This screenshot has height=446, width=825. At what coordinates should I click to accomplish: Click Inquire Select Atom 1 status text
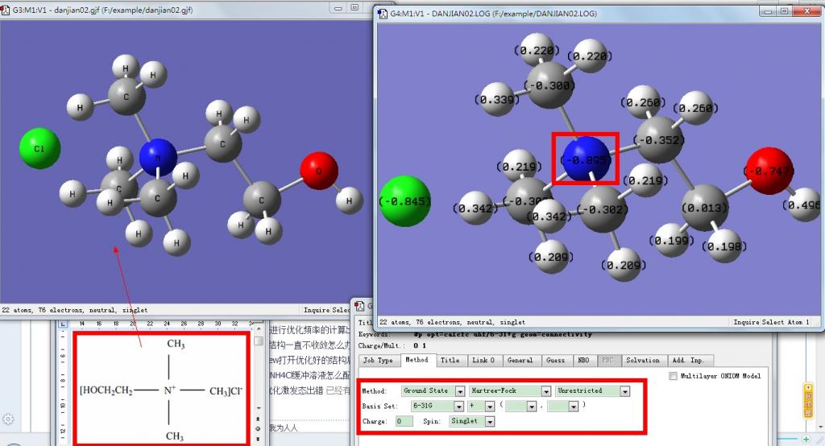click(x=771, y=322)
